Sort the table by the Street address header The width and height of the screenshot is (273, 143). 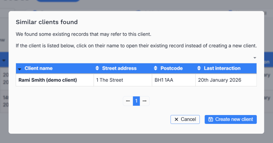pos(119,68)
